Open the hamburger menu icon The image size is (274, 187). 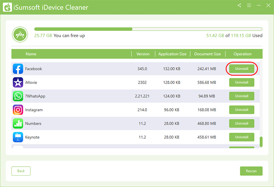[x=249, y=5]
